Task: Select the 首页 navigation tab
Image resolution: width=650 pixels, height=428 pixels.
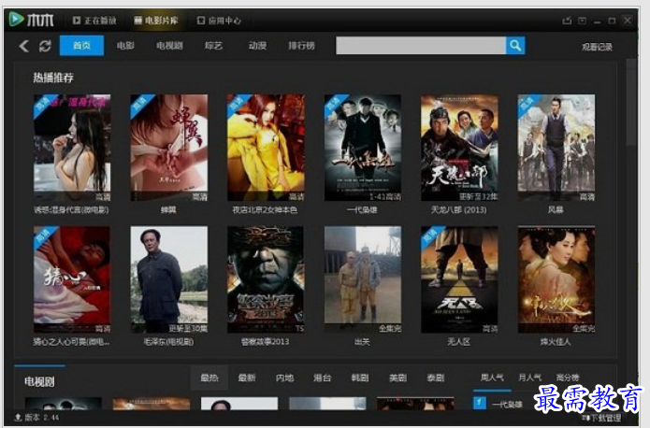Action: click(81, 46)
